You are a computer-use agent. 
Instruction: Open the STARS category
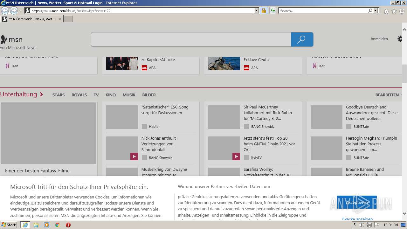click(x=59, y=95)
